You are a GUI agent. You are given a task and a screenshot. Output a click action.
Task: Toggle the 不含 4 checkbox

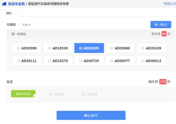[x=20, y=25]
